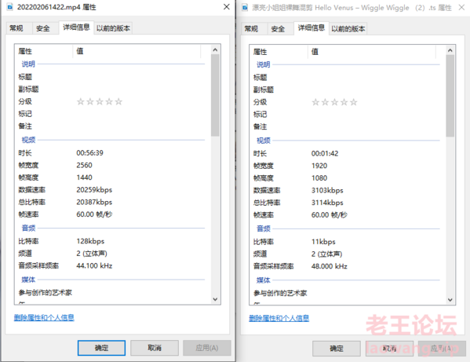Click the .ts file icon in right title bar
The width and height of the screenshot is (470, 362).
click(x=245, y=8)
